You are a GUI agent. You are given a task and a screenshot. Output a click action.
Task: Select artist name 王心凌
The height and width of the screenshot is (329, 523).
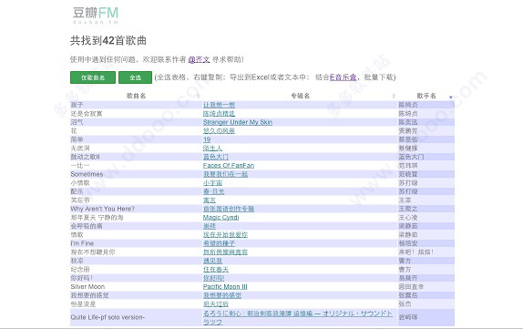408,218
